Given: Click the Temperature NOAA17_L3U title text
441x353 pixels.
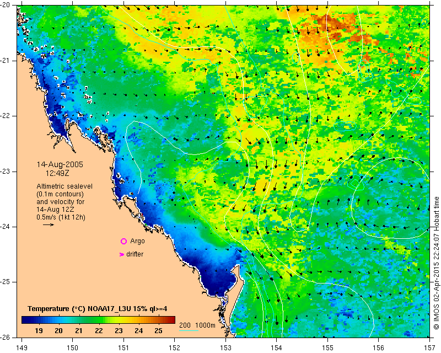Looking at the screenshot, I should [x=98, y=309].
